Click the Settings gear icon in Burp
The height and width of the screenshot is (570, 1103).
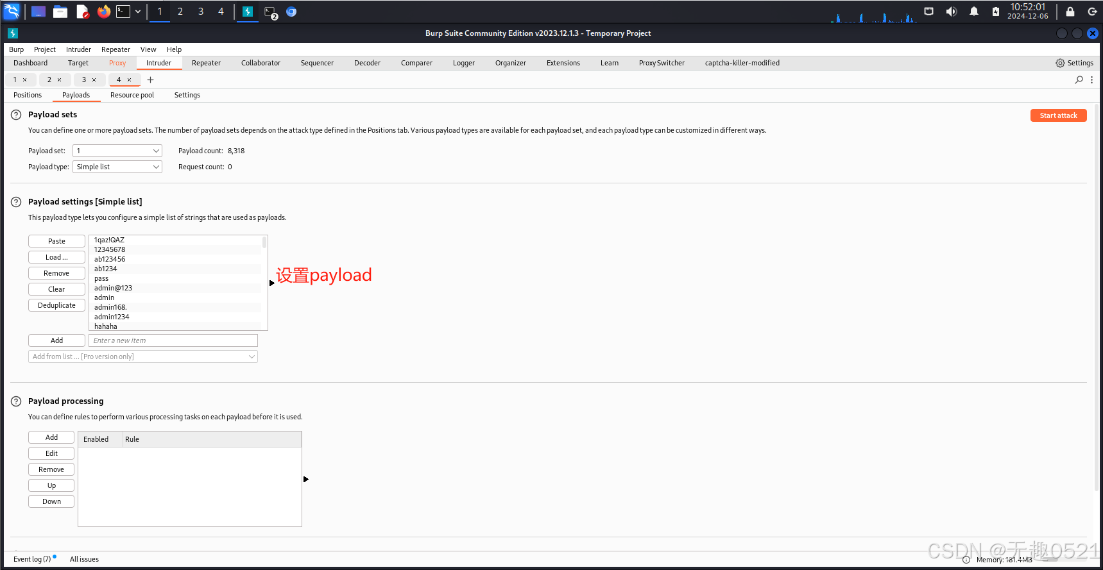pos(1060,63)
